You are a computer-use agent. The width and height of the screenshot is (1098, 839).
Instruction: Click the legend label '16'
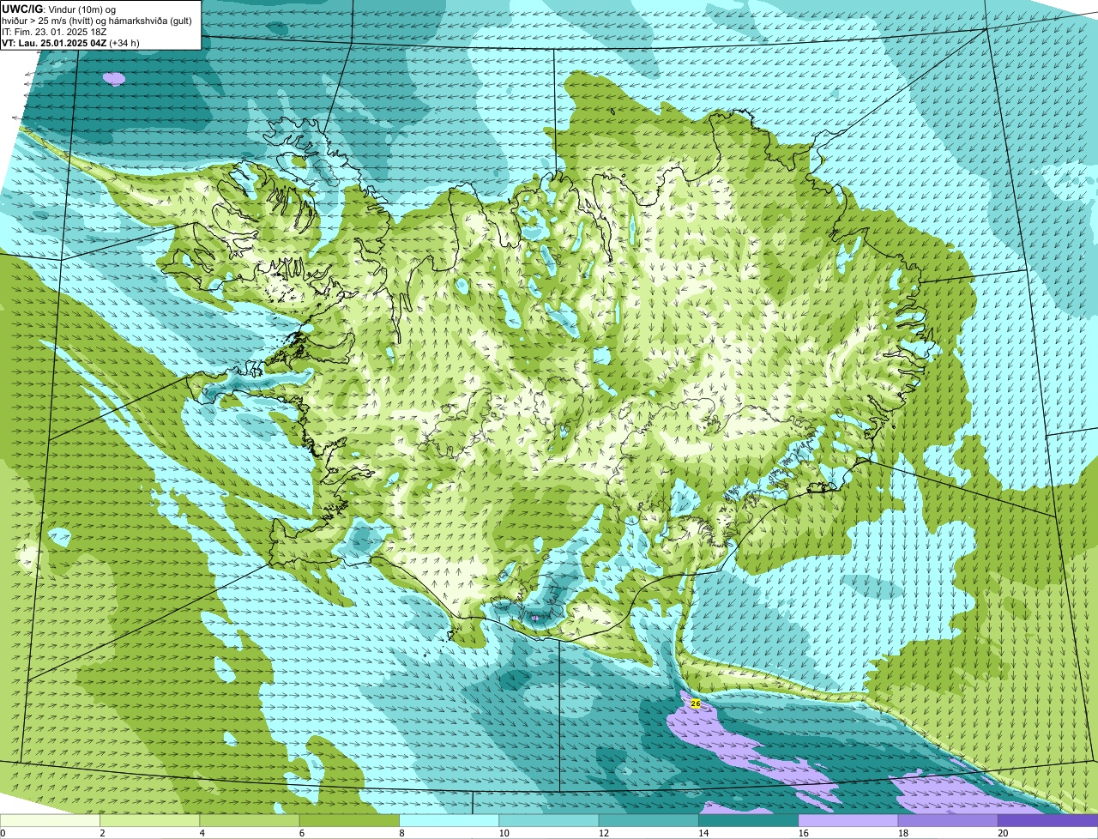point(803,833)
